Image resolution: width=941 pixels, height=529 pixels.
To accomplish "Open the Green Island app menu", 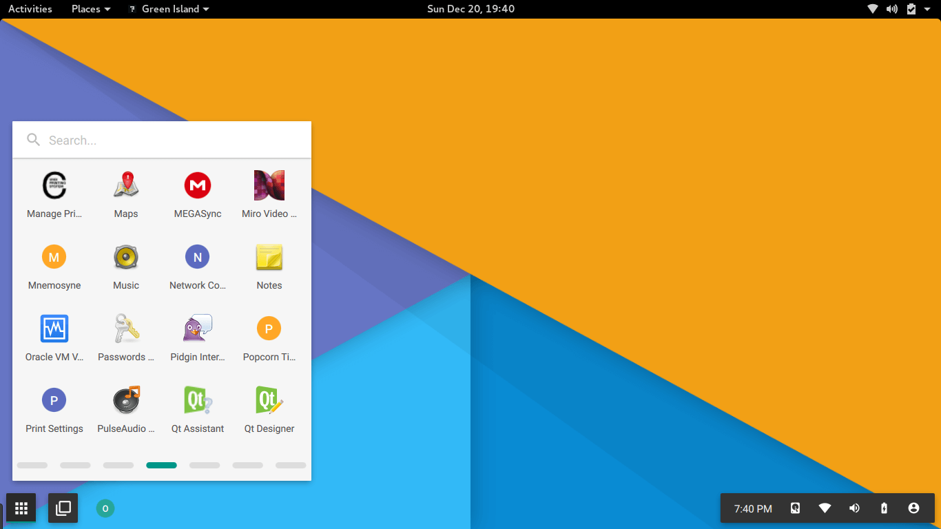I will click(169, 9).
